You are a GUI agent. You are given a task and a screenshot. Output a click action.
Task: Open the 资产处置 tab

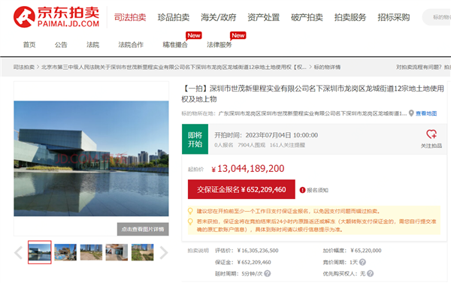264,17
